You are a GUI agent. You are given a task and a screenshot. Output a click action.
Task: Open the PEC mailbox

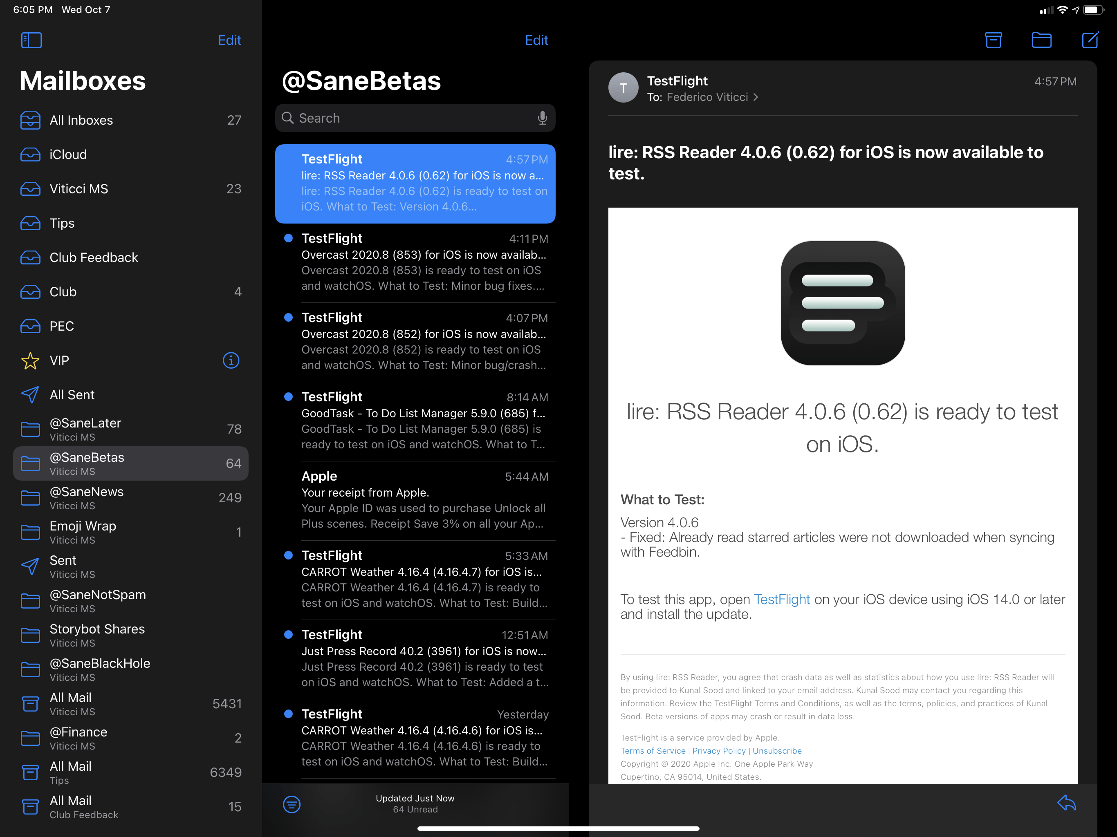131,326
